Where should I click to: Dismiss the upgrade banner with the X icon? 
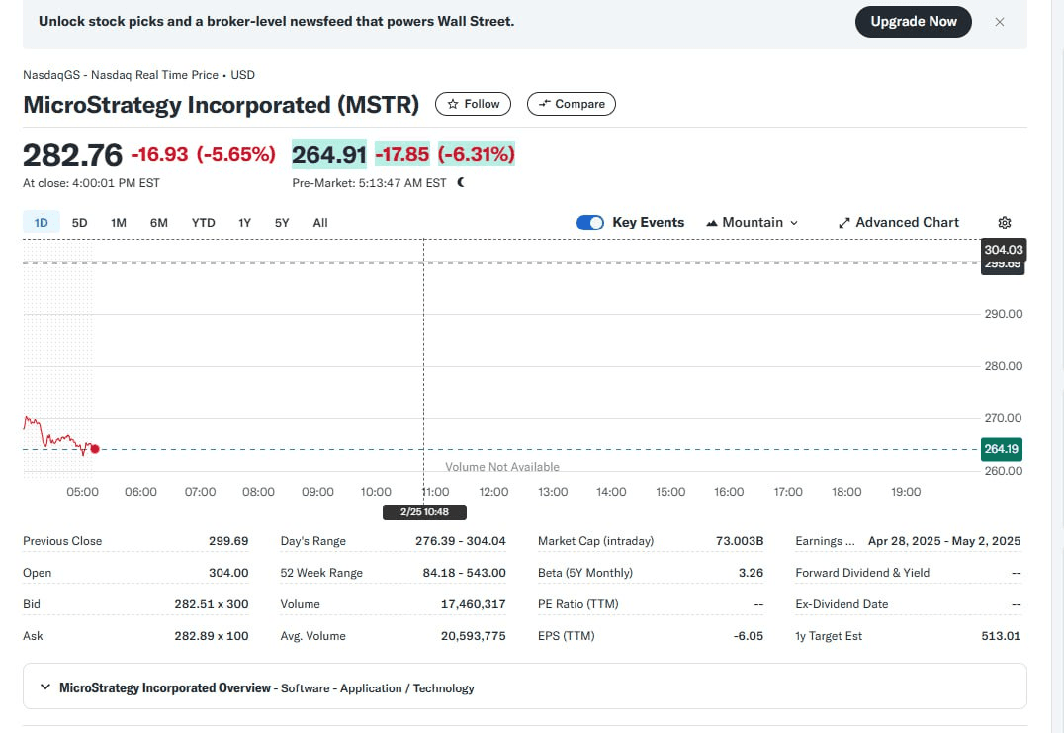1000,22
